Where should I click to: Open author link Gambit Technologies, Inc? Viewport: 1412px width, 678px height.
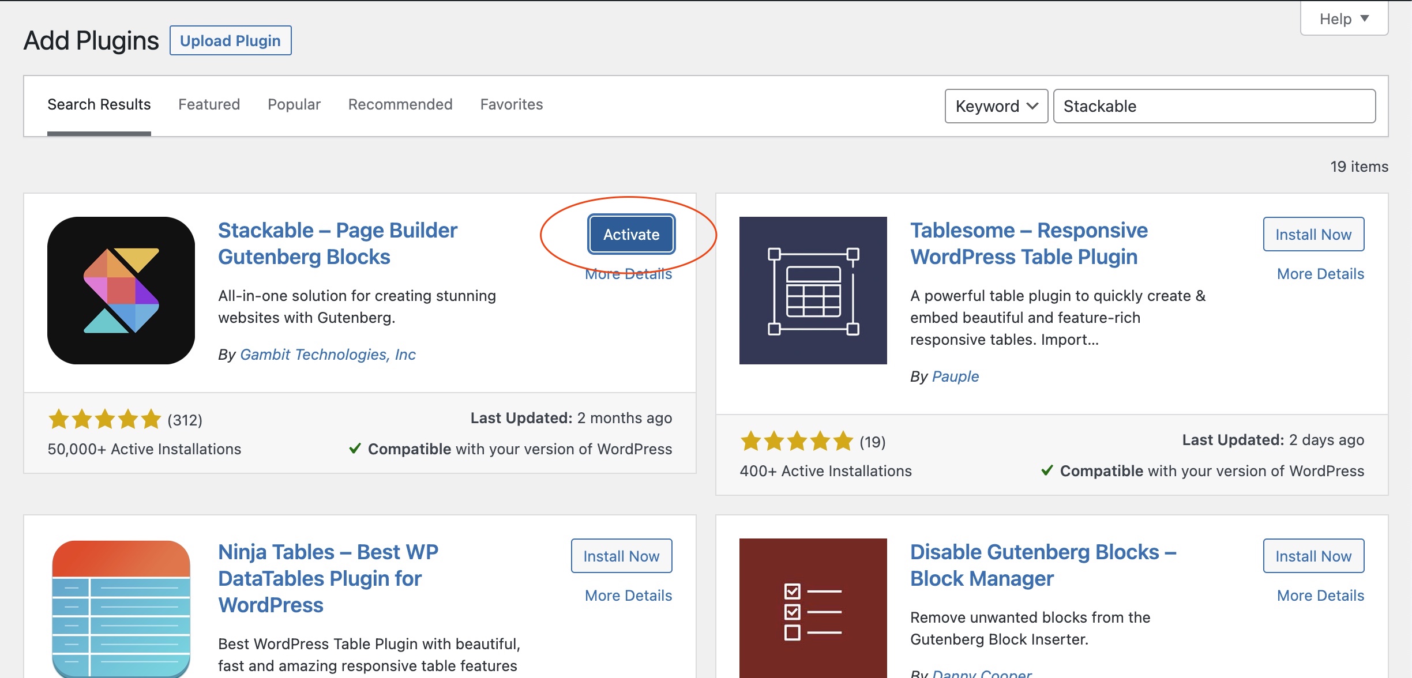coord(328,355)
